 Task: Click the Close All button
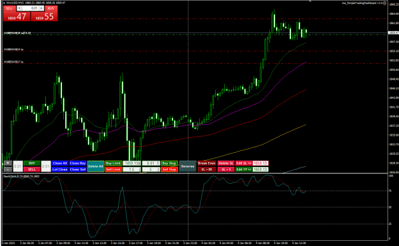click(60, 163)
